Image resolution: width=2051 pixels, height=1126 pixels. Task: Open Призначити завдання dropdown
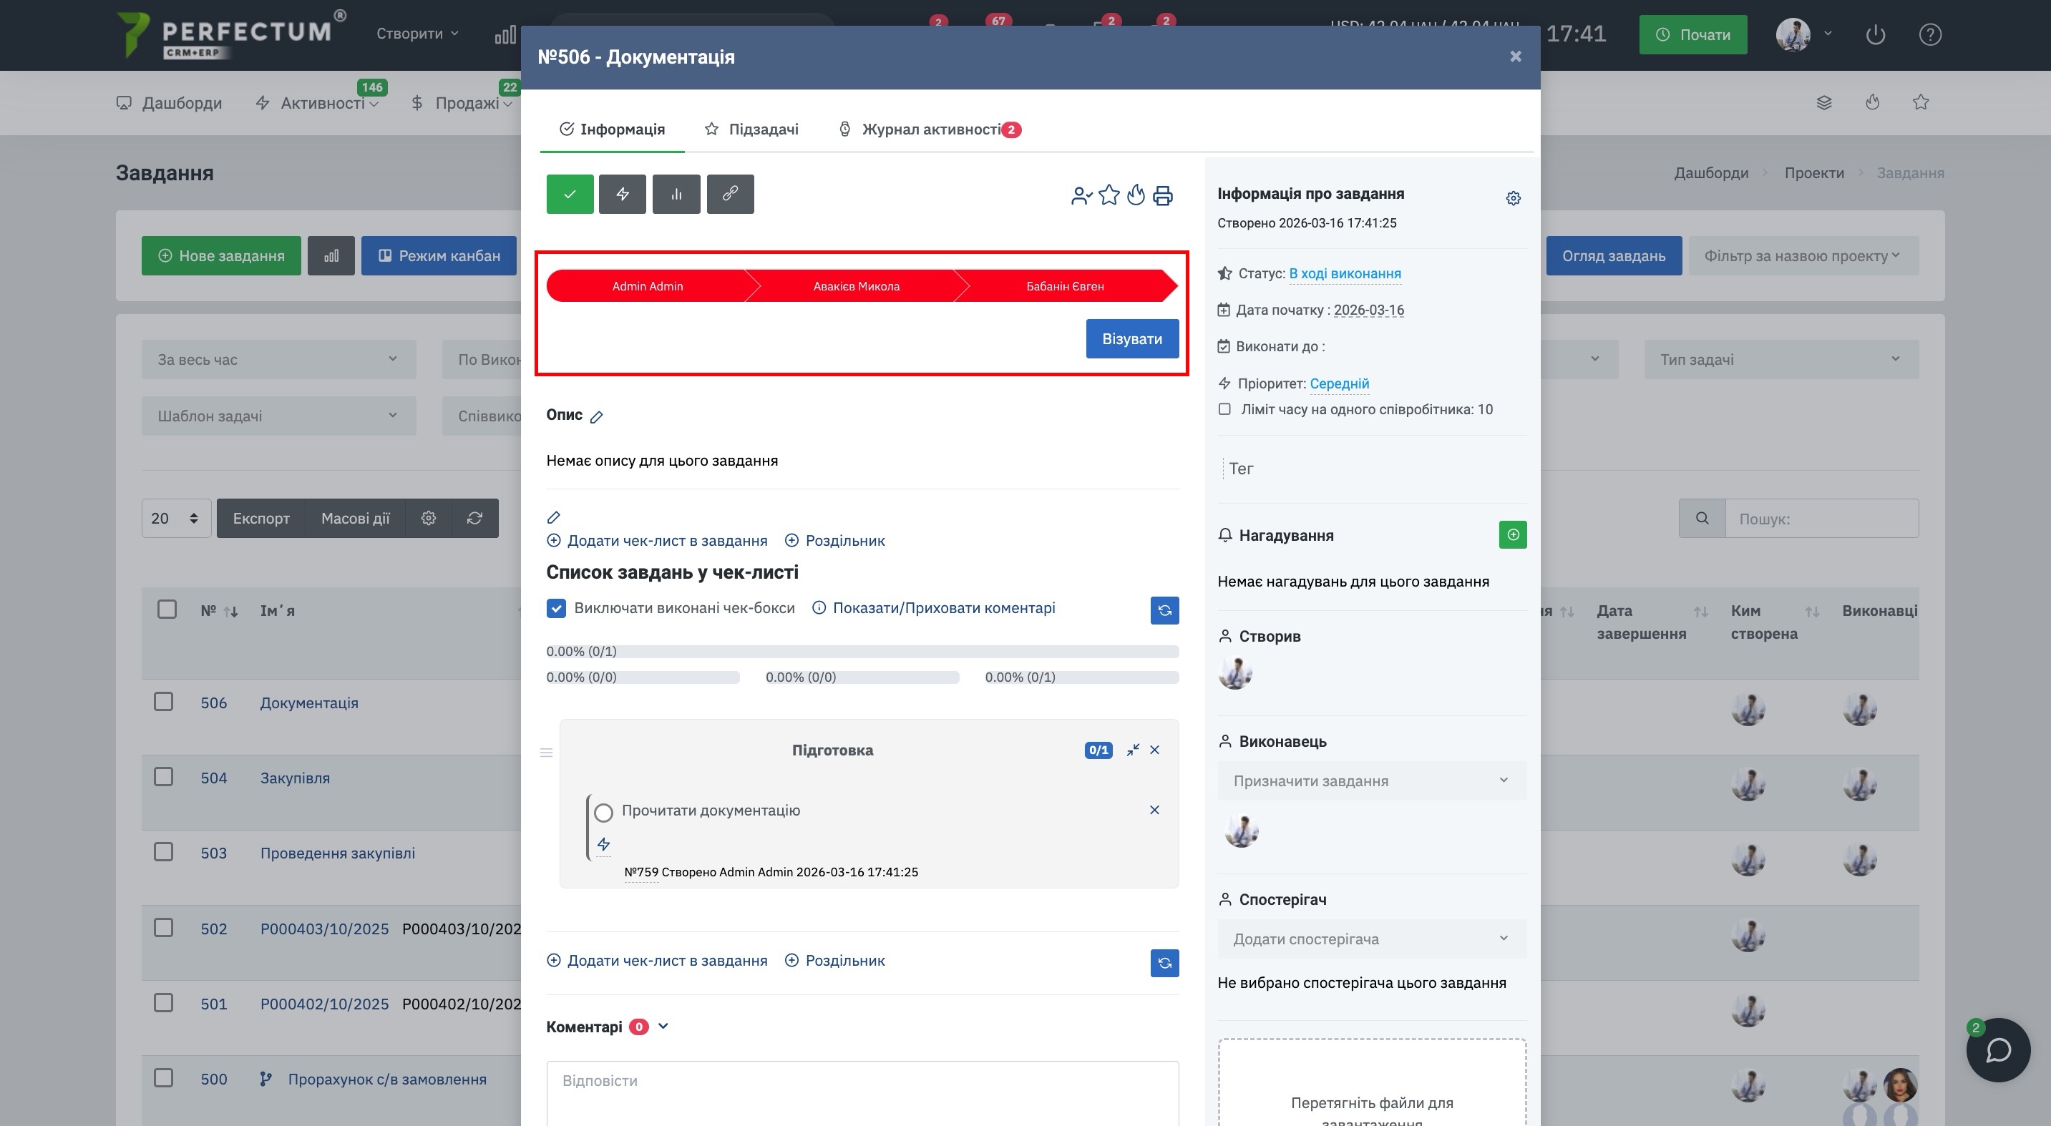(1370, 781)
